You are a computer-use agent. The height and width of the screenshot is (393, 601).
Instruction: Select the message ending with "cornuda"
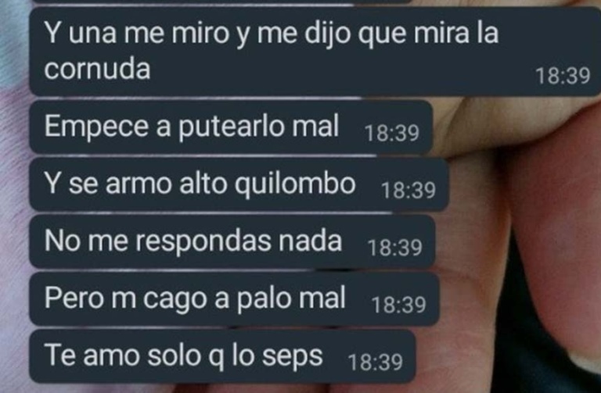click(315, 52)
